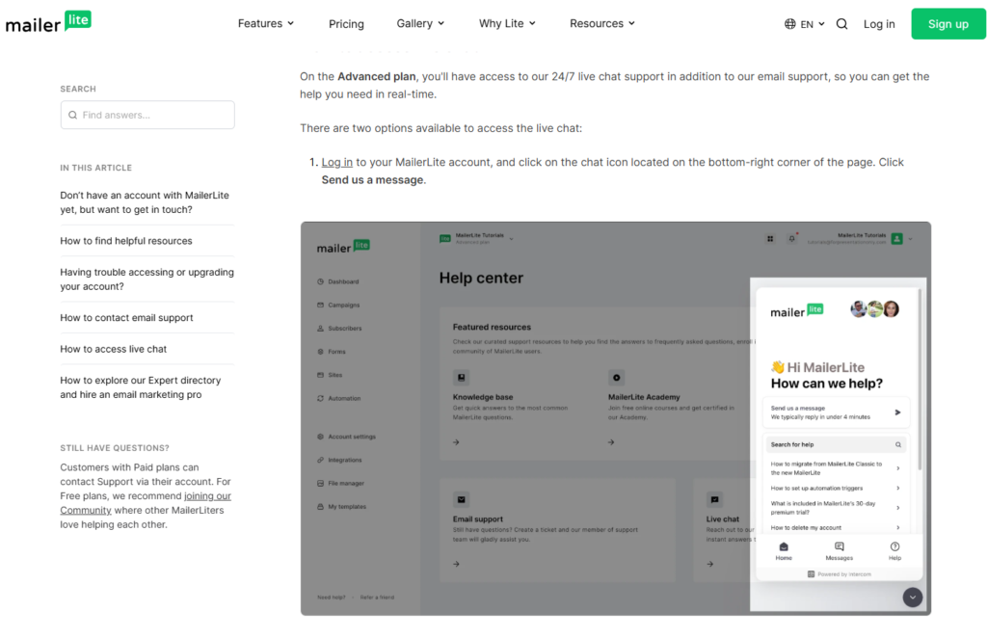Expand the Gallery menu
The width and height of the screenshot is (987, 638).
[420, 23]
